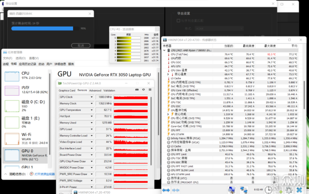
Task: Click HWiNFO64 icon in bottom partial window
Action: click(75, 192)
